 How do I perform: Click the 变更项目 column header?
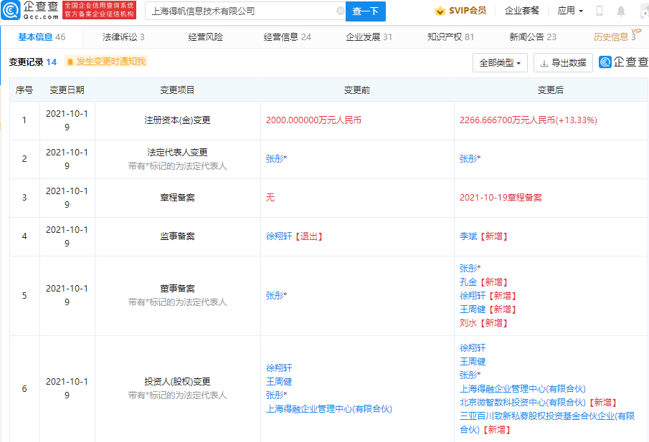178,90
